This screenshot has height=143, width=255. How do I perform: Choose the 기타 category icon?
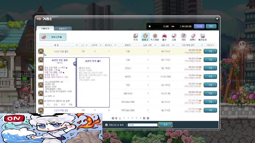point(183,37)
